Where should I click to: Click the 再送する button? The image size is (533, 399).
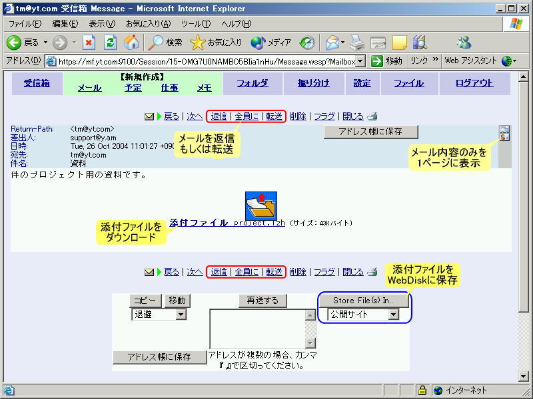263,301
